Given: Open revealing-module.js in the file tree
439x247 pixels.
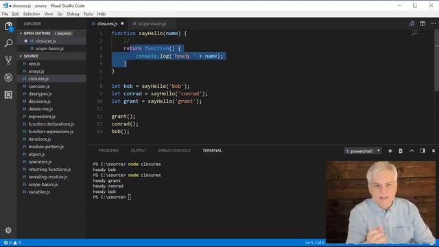Looking at the screenshot, I should click(52, 177).
